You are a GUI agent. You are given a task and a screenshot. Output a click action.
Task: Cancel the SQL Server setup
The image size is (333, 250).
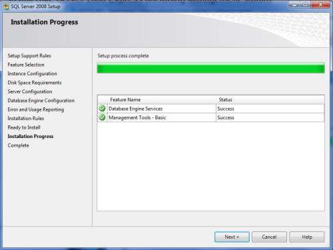point(269,237)
